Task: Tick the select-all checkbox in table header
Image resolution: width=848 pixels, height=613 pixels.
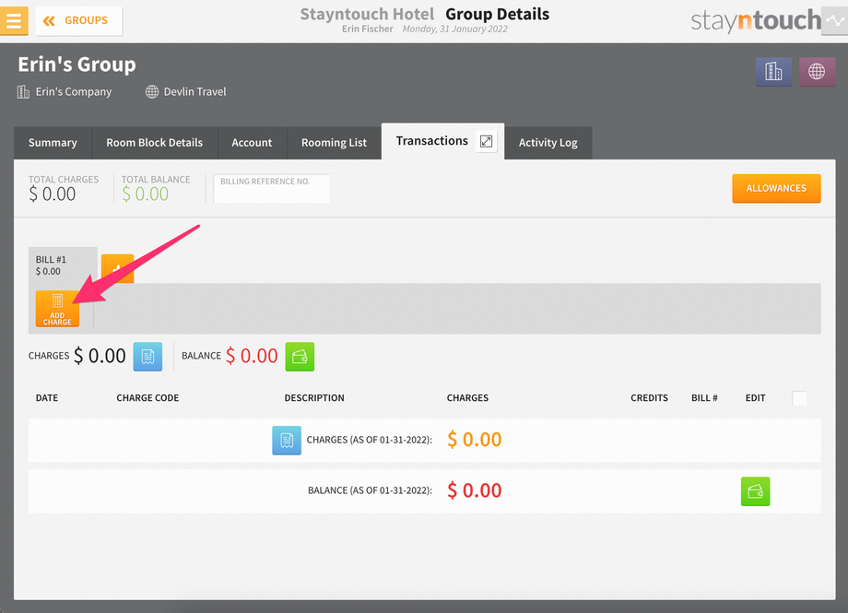Action: click(x=799, y=398)
